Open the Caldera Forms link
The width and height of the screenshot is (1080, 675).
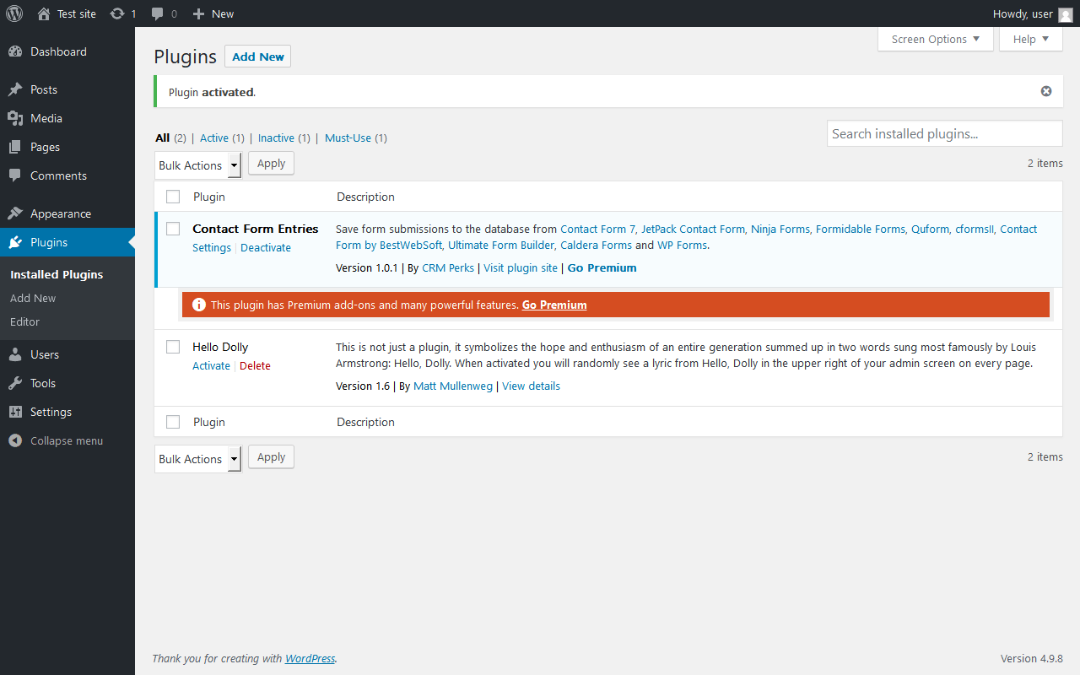(596, 246)
